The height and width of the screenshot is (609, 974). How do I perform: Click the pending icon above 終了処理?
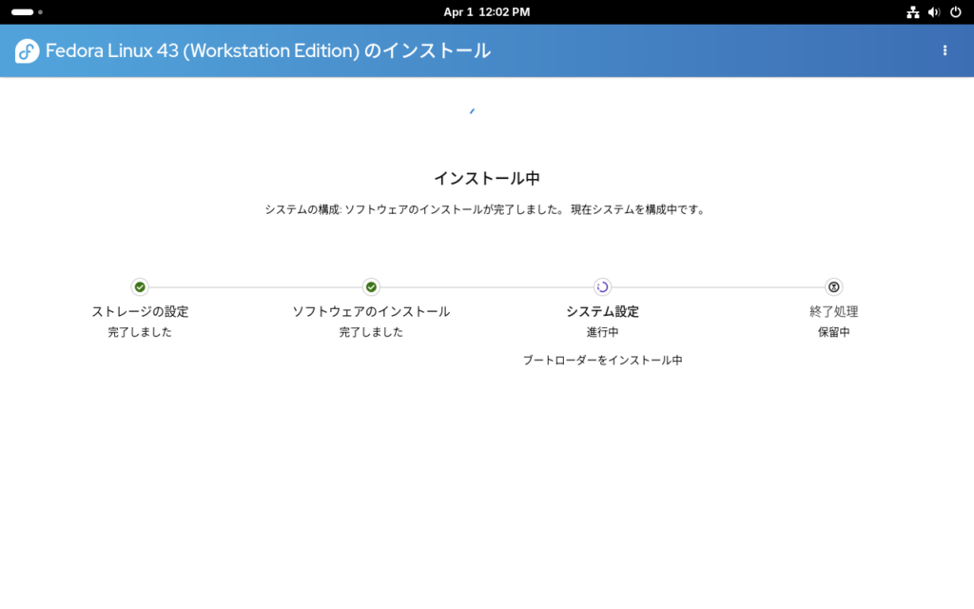[x=833, y=286]
